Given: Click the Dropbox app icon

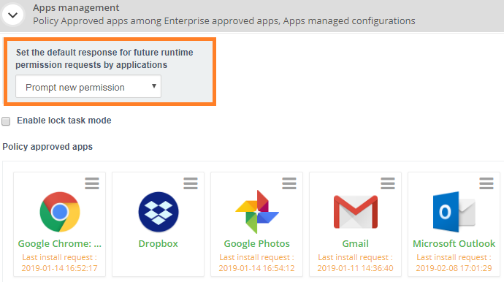Looking at the screenshot, I should 159,212.
